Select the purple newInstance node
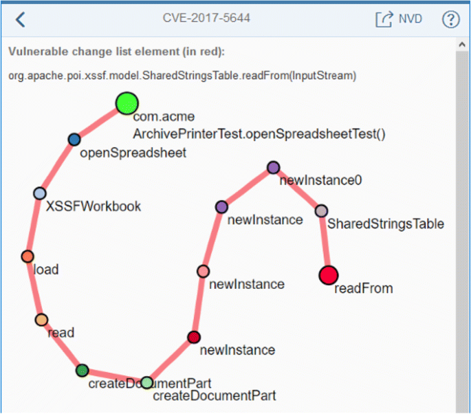The height and width of the screenshot is (414, 471). tap(221, 206)
